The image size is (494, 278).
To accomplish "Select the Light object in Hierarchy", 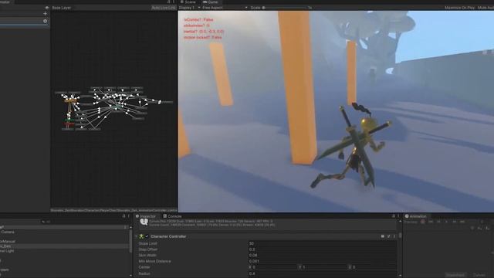I will [x=7, y=251].
